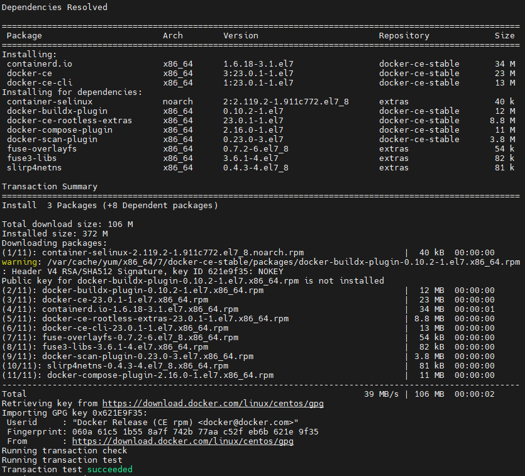
Task: Click the 'docker-ce' package name in table
Action: pos(30,74)
